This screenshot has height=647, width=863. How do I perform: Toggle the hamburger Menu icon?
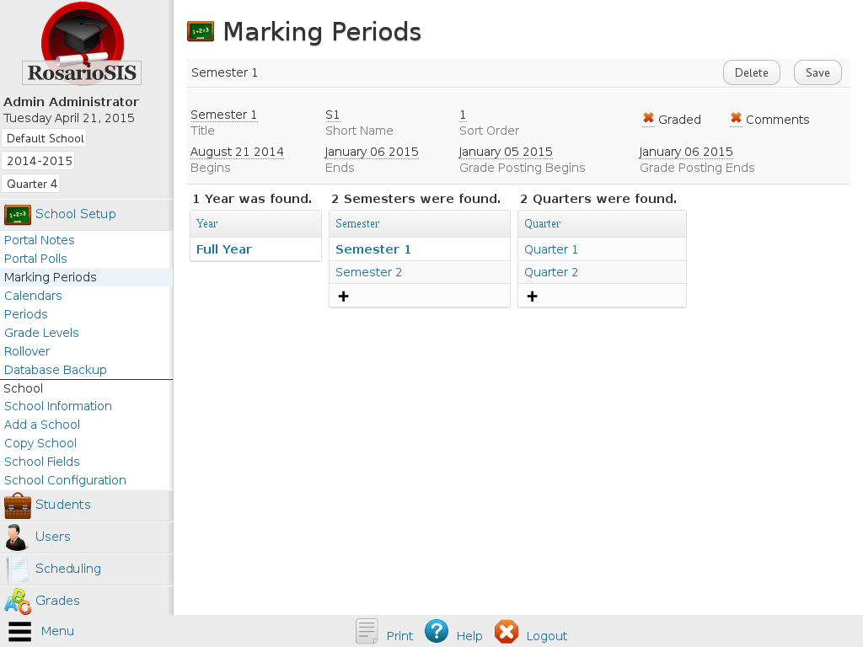(20, 632)
